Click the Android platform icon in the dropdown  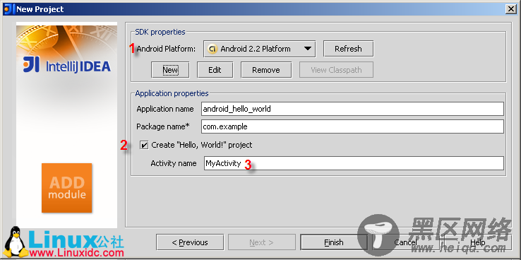pos(212,49)
